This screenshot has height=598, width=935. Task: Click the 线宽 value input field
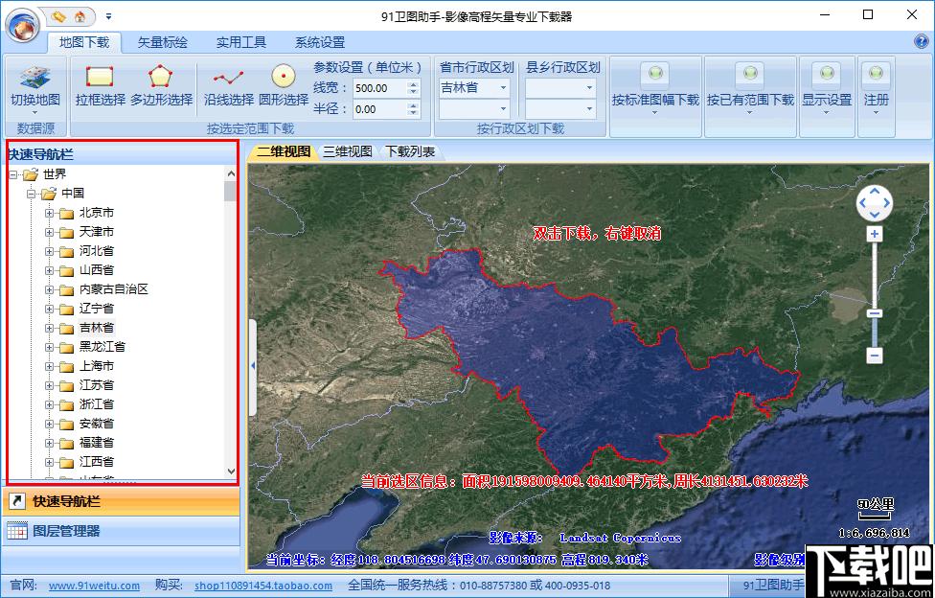tap(379, 88)
